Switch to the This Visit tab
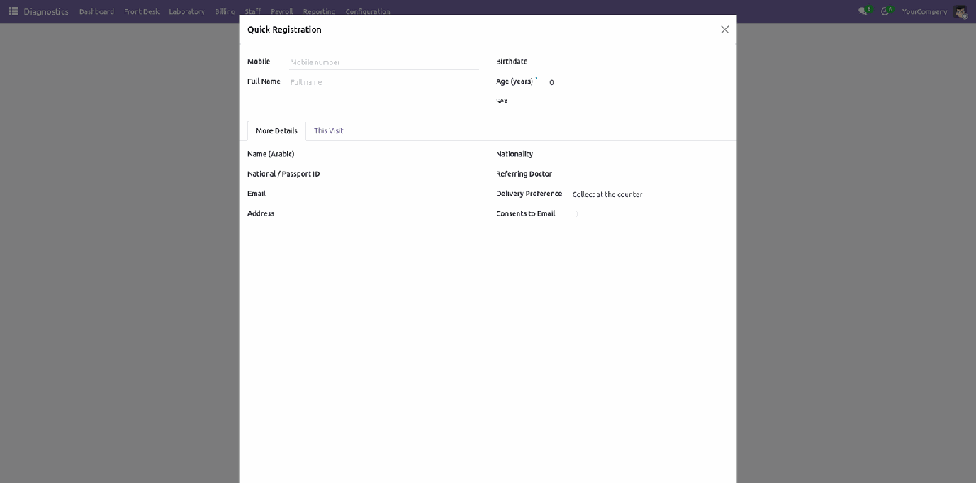This screenshot has height=483, width=976. pos(329,130)
